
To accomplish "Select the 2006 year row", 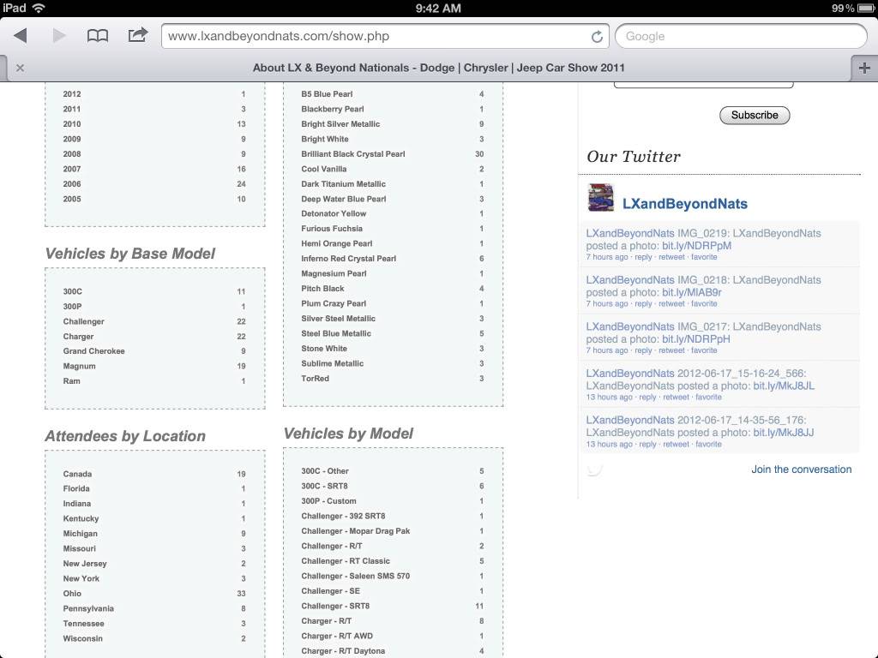I will 154,183.
